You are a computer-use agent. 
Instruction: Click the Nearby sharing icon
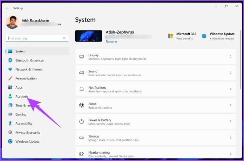(82, 154)
